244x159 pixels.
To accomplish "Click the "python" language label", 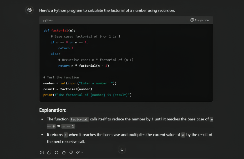I will [x=48, y=20].
